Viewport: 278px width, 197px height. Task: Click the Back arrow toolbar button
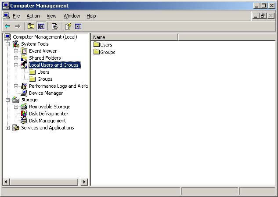pyautogui.click(x=7, y=27)
